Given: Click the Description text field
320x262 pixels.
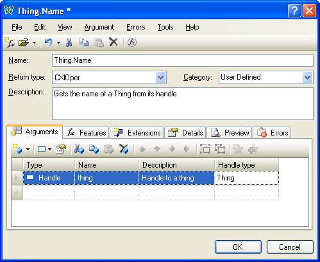Looking at the screenshot, I should pyautogui.click(x=183, y=103).
